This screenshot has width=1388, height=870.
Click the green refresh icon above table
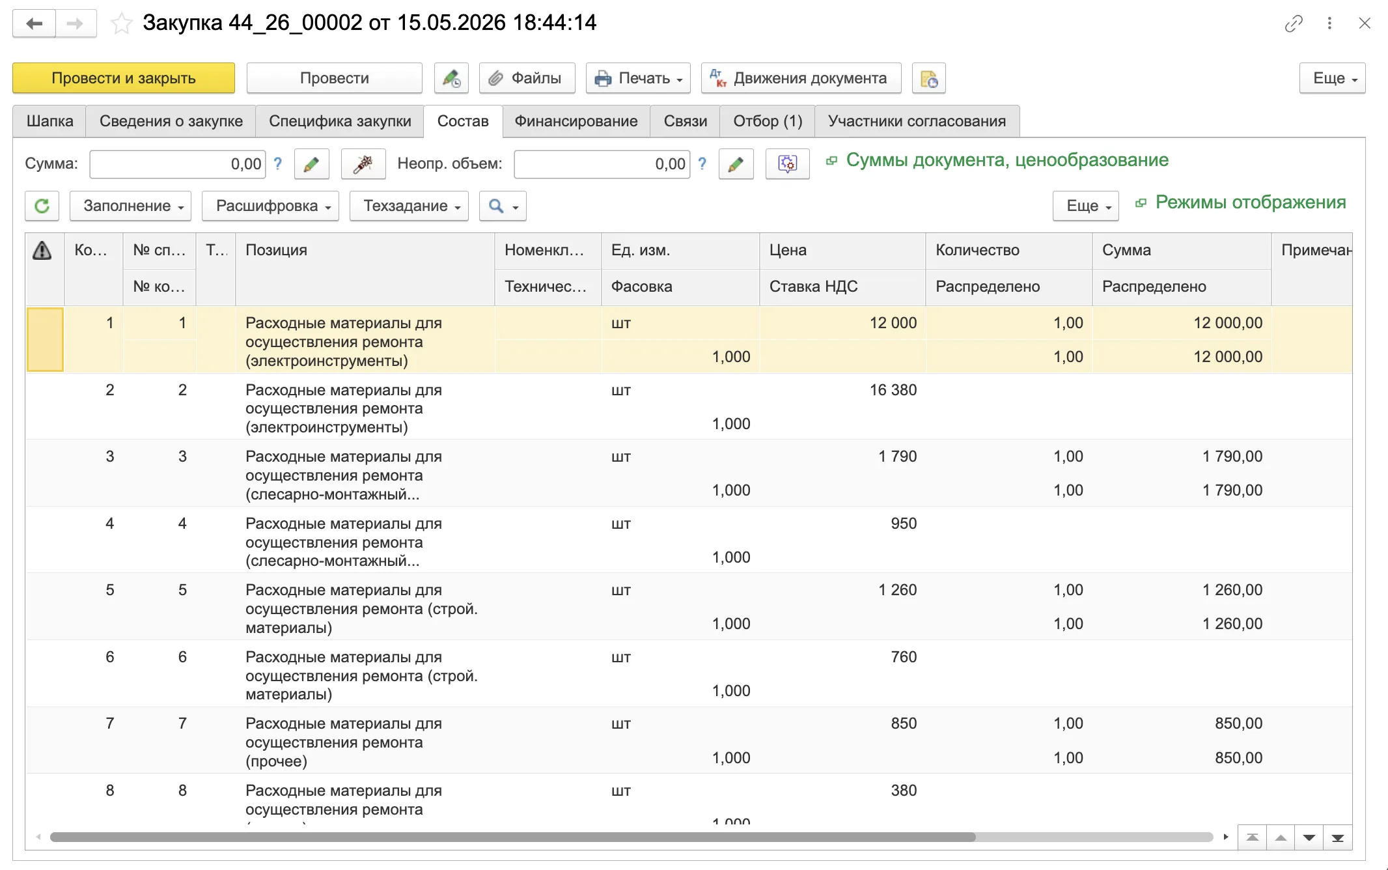click(42, 206)
